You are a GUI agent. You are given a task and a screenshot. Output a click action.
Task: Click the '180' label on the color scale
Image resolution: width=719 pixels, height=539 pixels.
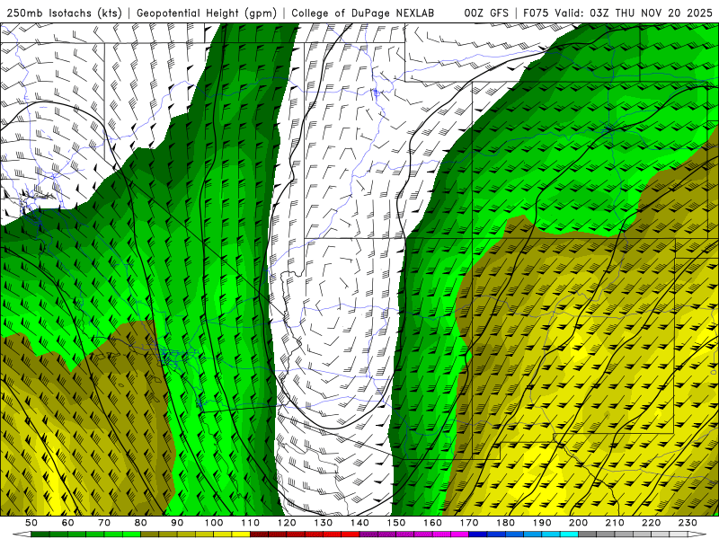tap(505, 523)
